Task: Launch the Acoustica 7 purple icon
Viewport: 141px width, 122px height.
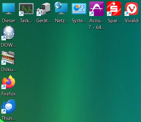Action: coord(97,9)
